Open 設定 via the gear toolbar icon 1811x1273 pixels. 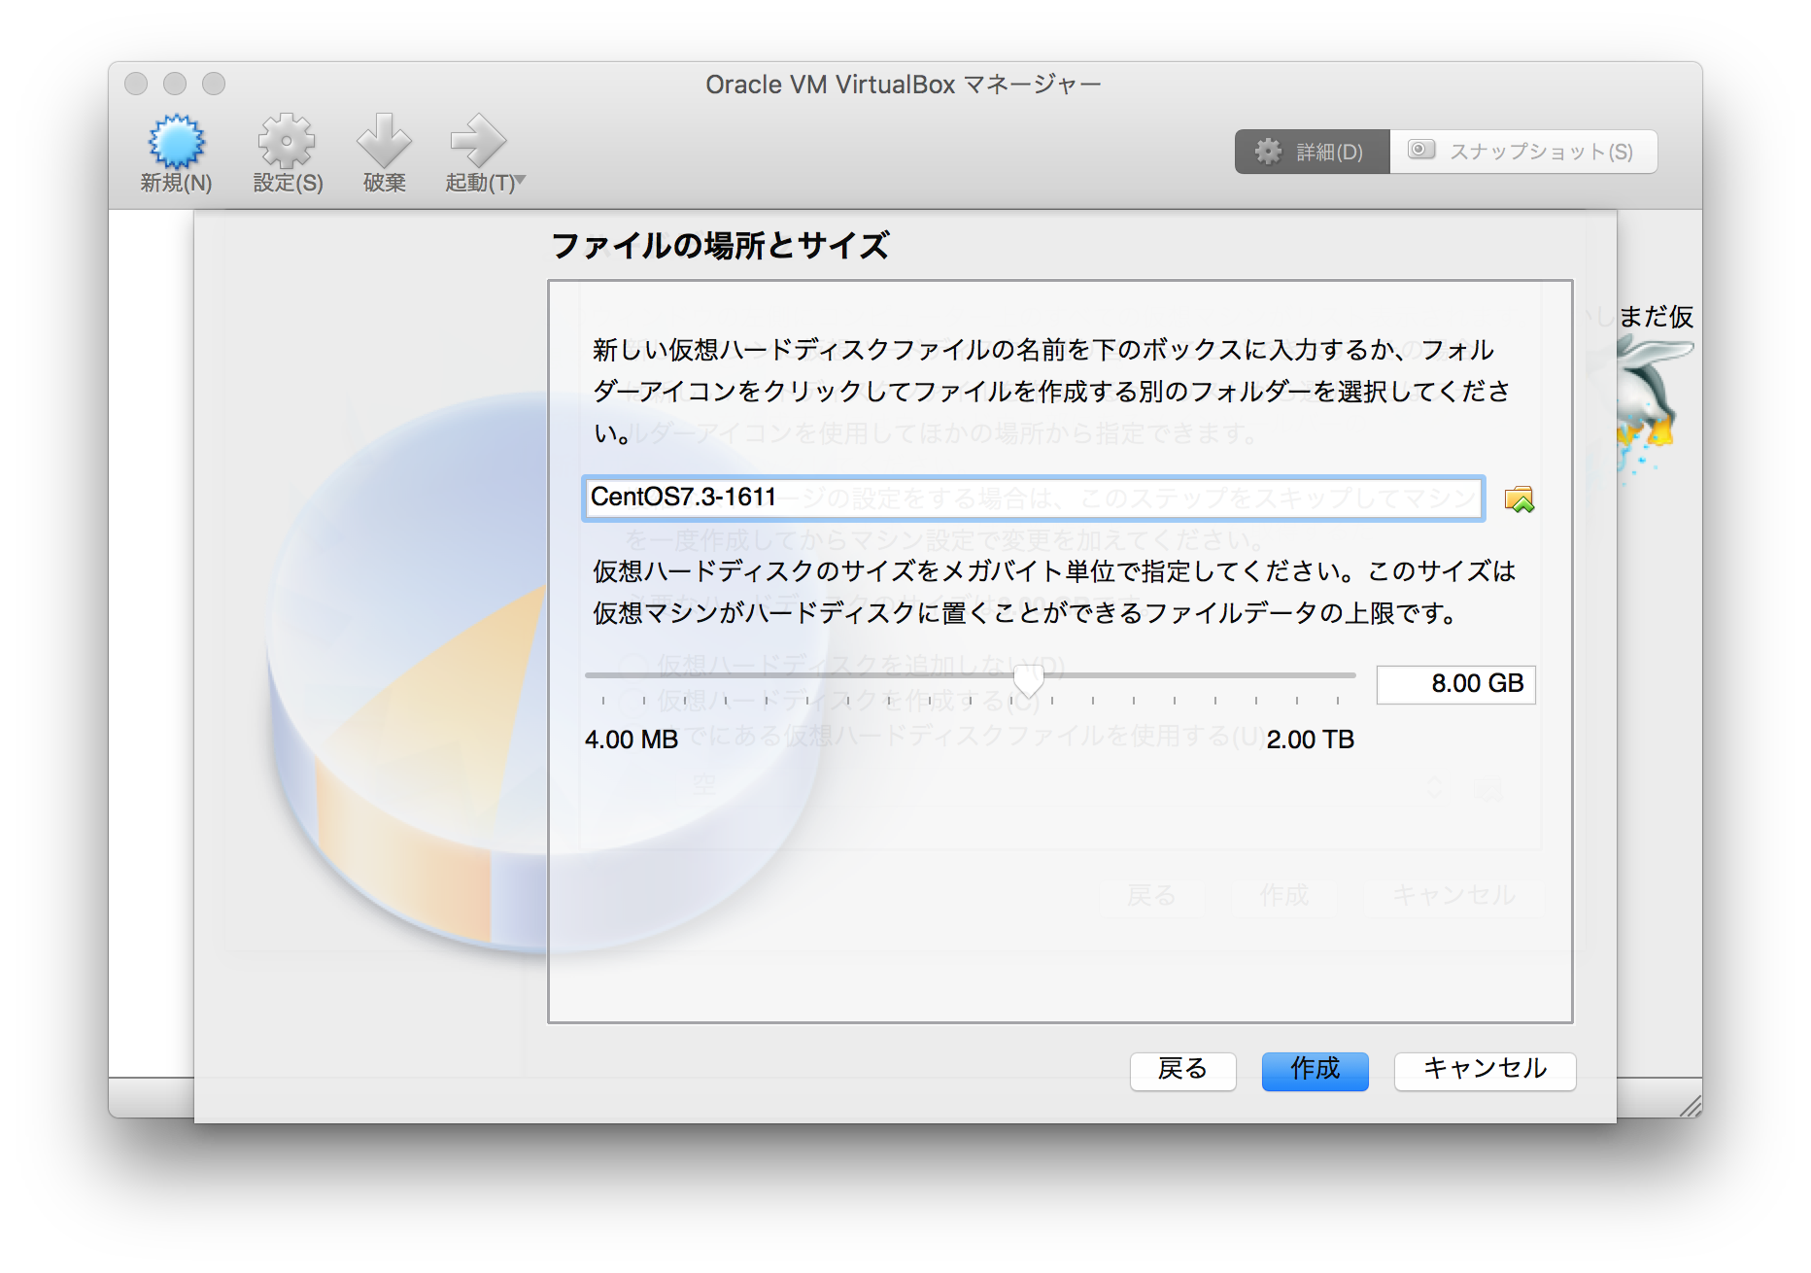285,141
